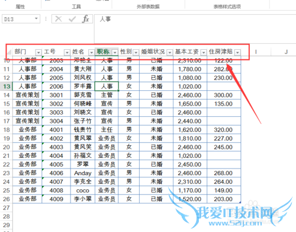
Task: Open the 性别 column filter dropdown
Action: [x=136, y=52]
